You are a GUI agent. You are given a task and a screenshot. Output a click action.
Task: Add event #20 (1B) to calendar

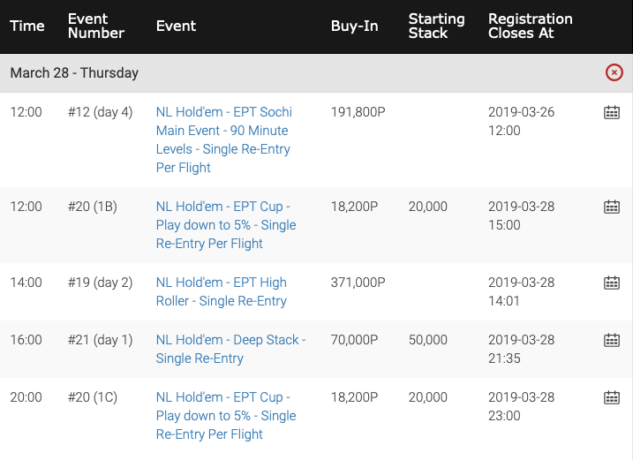(612, 207)
